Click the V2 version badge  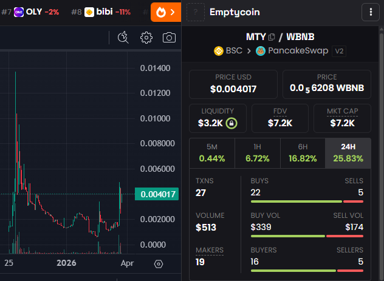coord(339,51)
